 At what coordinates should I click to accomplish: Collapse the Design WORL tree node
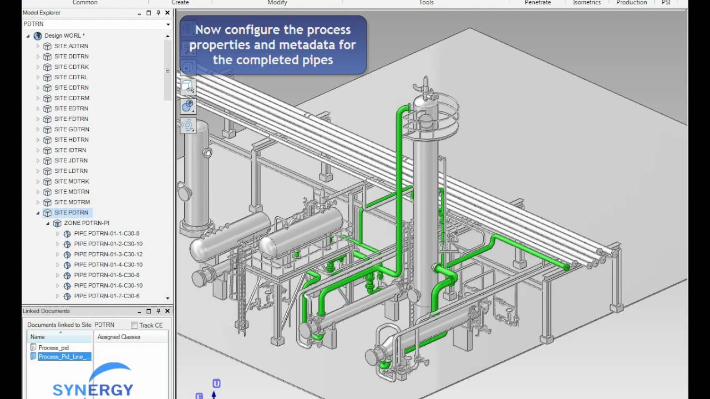point(28,36)
